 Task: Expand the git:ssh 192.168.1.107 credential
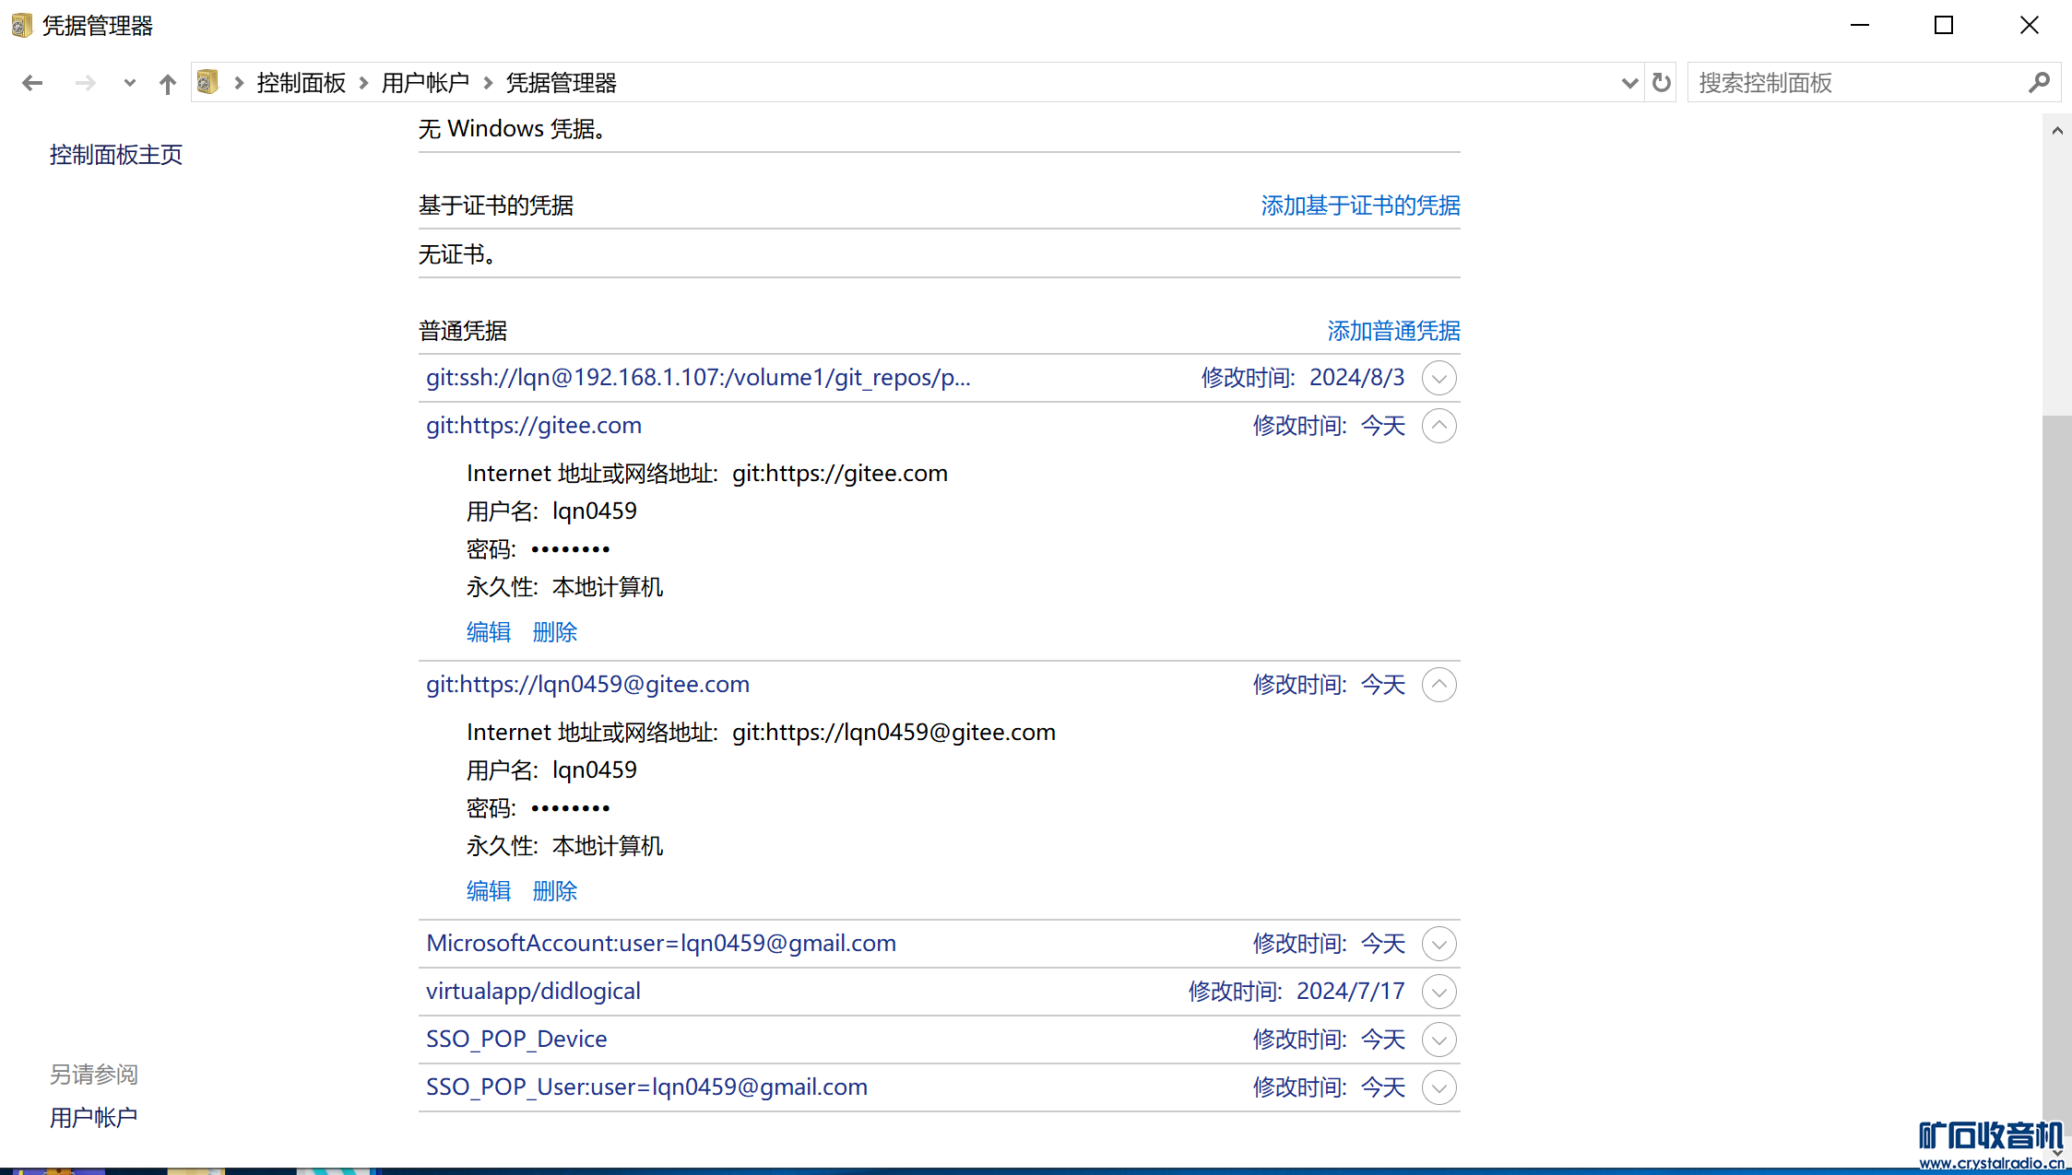(1439, 378)
